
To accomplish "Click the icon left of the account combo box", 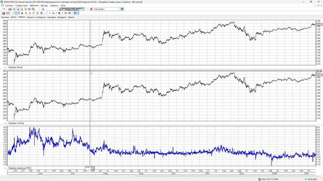I will coord(91,9).
